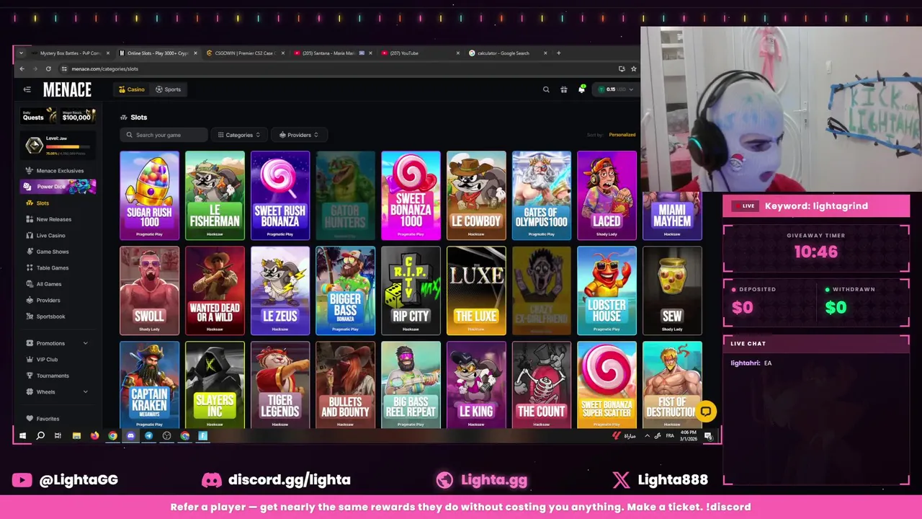This screenshot has width=922, height=519.
Task: Open the Captain Kraken Megaways game
Action: [149, 385]
